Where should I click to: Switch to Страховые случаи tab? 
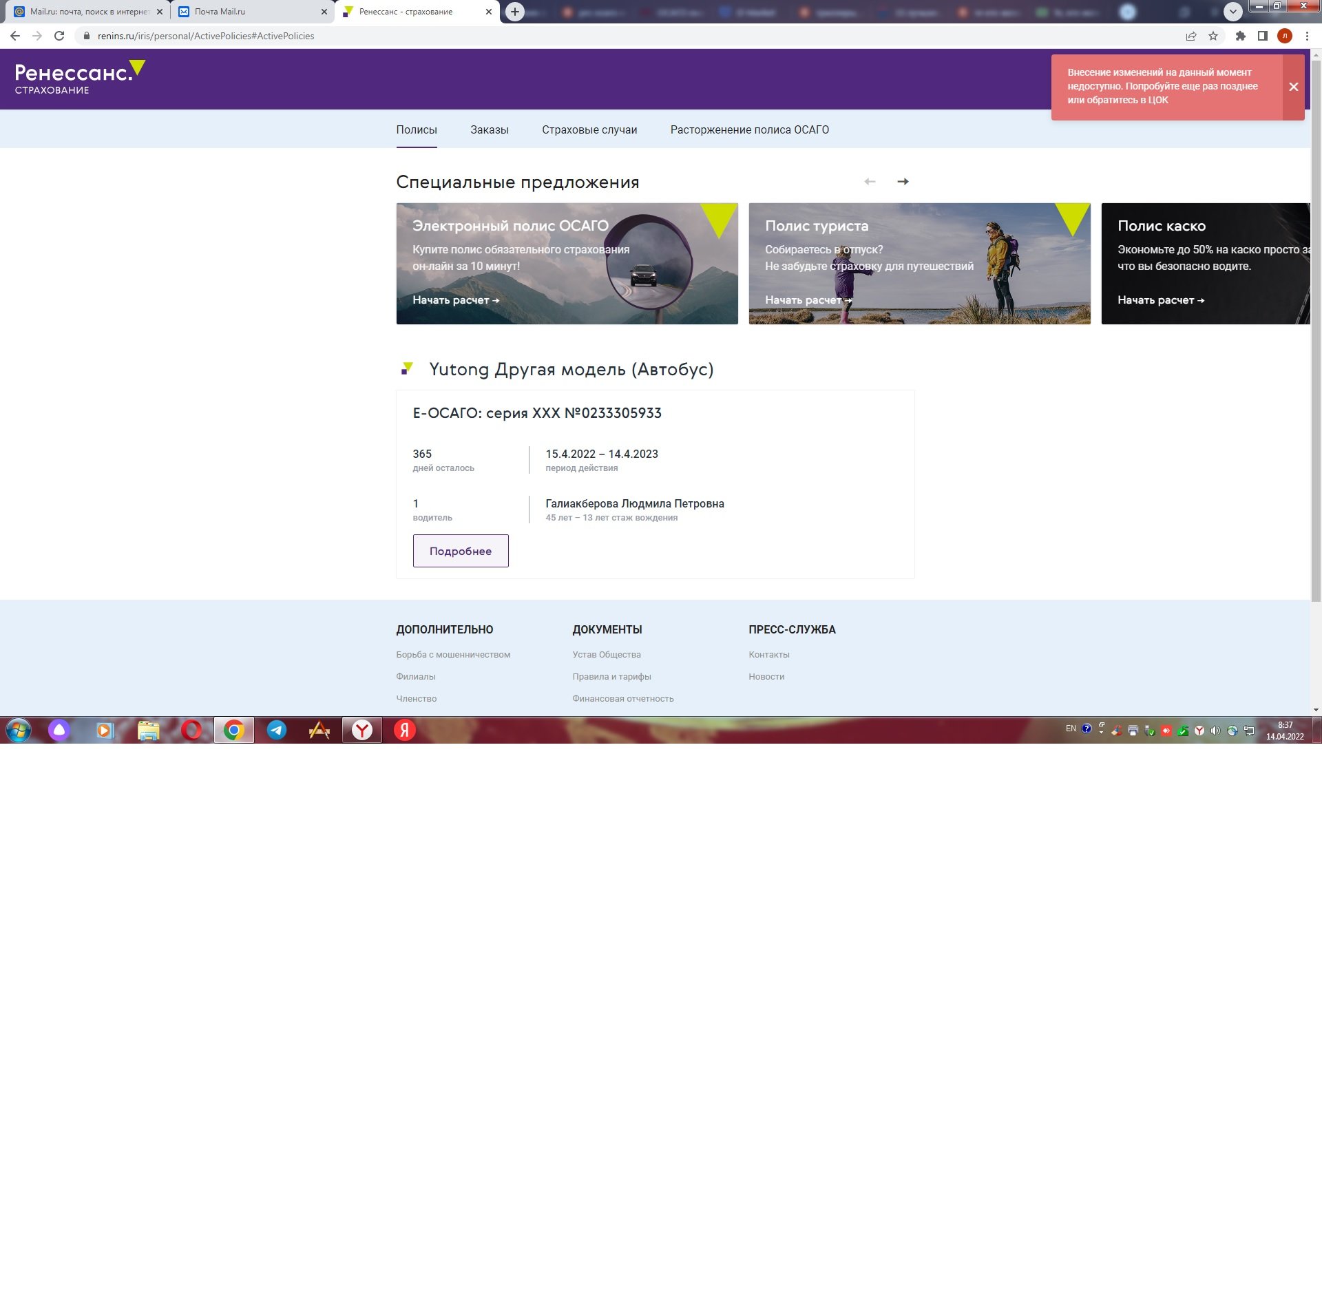[589, 129]
